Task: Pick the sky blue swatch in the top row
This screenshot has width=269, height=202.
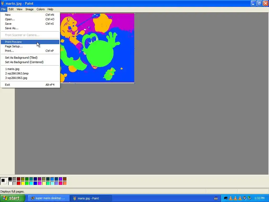Action: click(x=52, y=179)
